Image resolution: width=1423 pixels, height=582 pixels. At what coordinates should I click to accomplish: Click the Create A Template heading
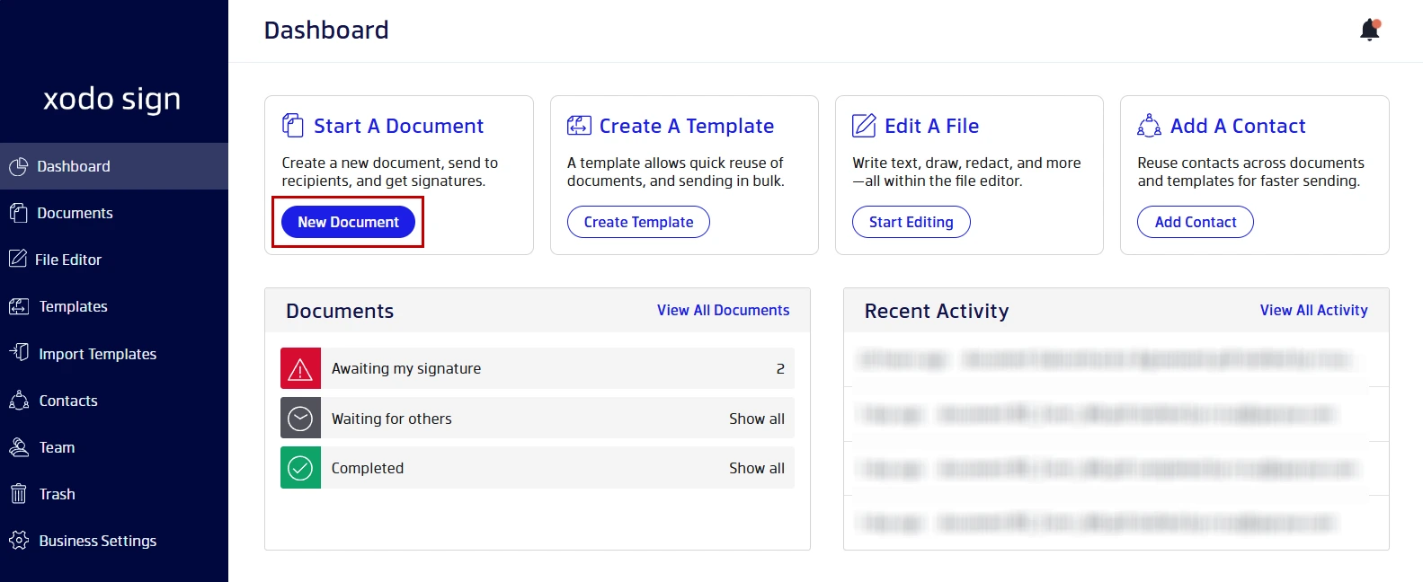[687, 126]
